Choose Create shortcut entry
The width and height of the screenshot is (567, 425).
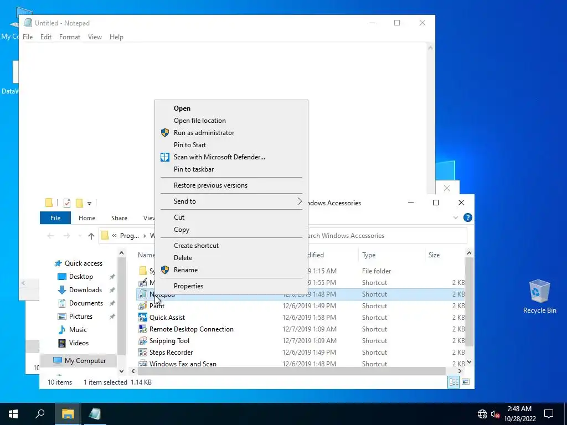tap(196, 246)
